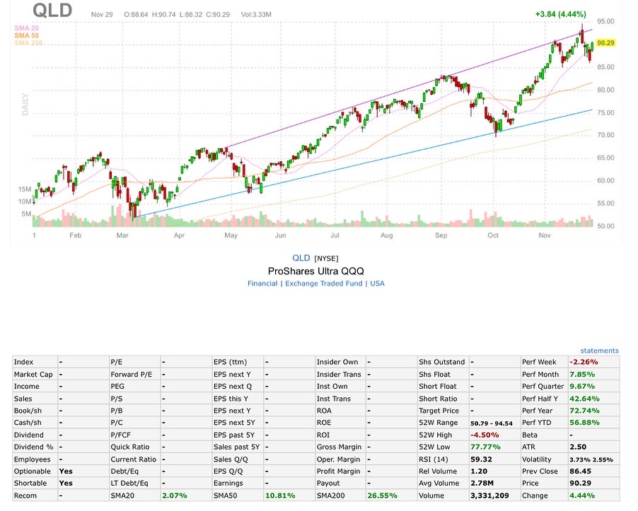Click the Beta label
The width and height of the screenshot is (638, 511).
[530, 435]
